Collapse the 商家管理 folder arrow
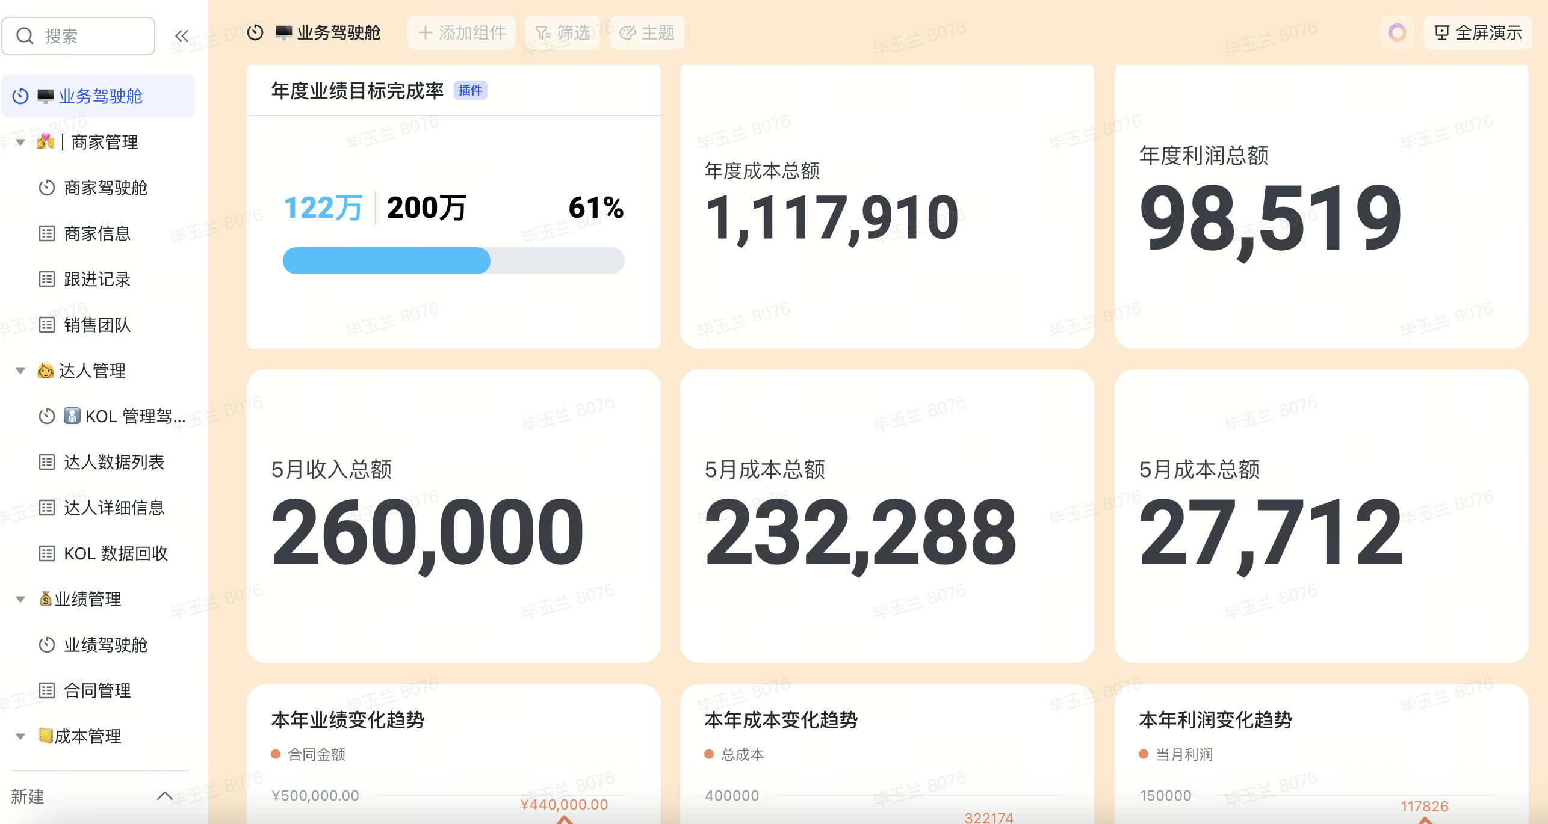This screenshot has width=1548, height=824. click(x=20, y=142)
